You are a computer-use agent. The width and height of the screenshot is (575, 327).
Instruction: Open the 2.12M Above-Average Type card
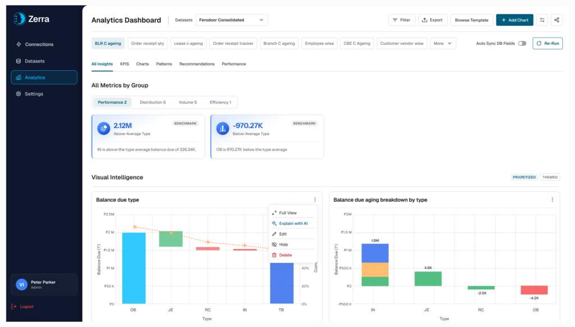pos(148,137)
